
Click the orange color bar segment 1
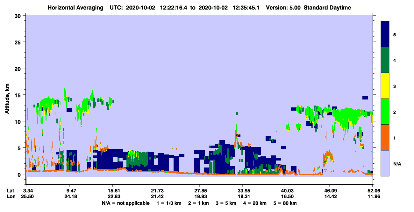385,137
